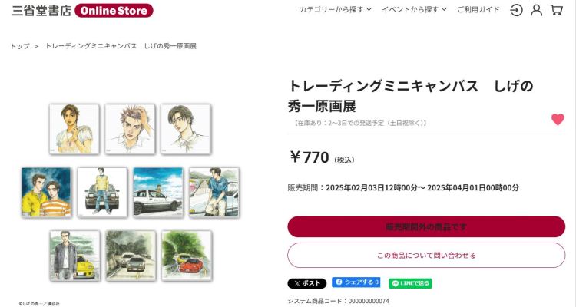Share on Facebook with シェアする button
576x307 pixels.
[x=356, y=282]
